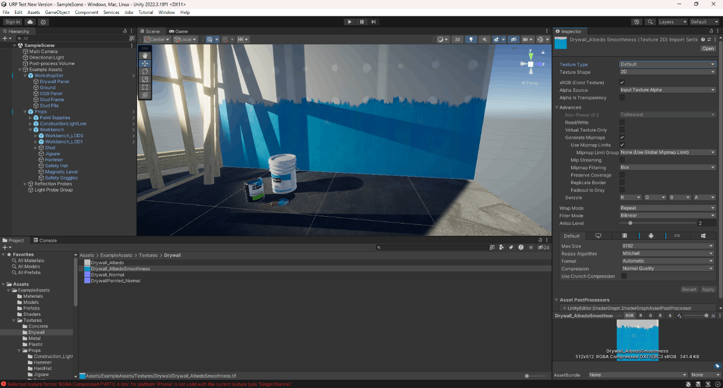Toggle 2D scene view mode
Image resolution: width=723 pixels, height=388 pixels.
(457, 39)
